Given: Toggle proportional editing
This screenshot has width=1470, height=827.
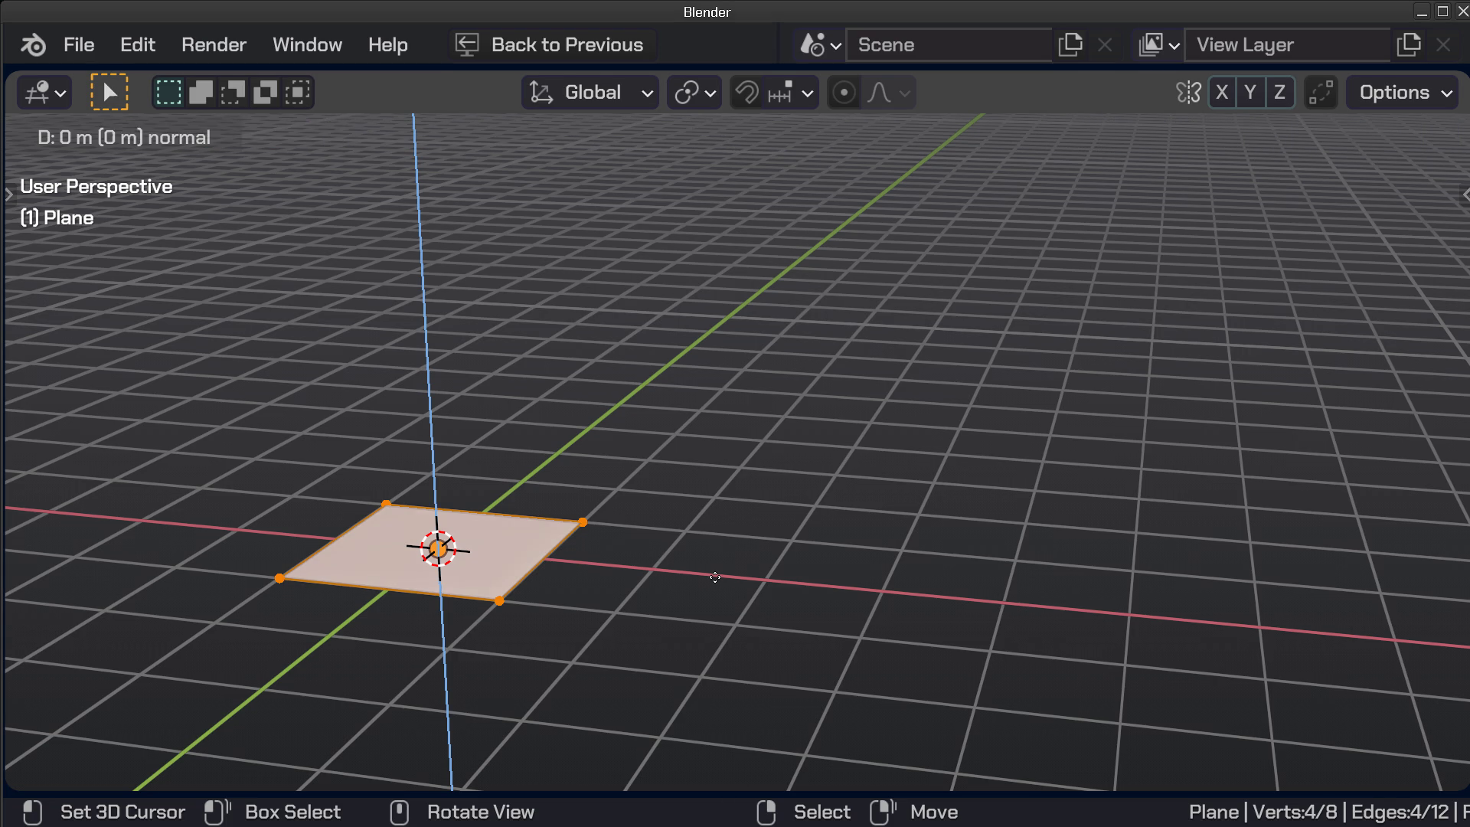Looking at the screenshot, I should pyautogui.click(x=844, y=93).
